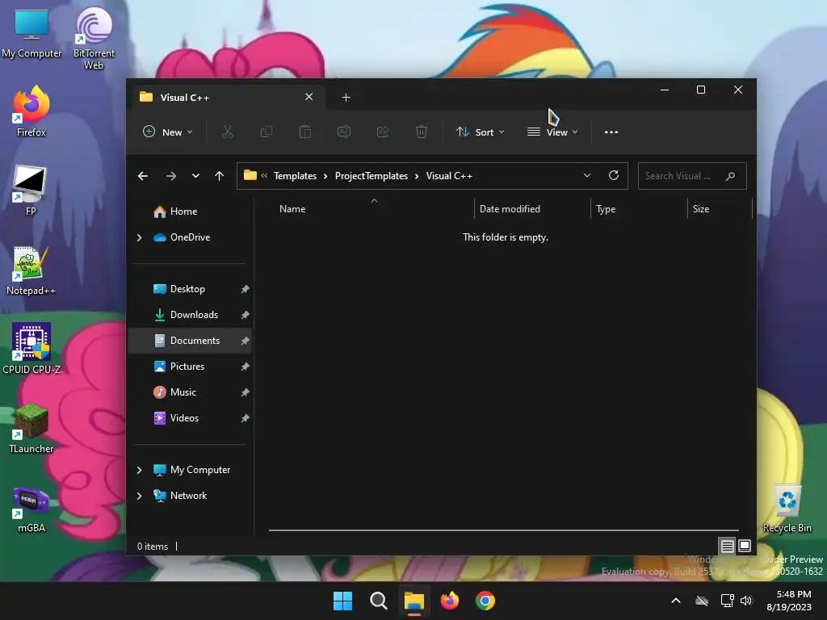The image size is (827, 620).
Task: Expand the OneDrive tree node
Action: [139, 238]
